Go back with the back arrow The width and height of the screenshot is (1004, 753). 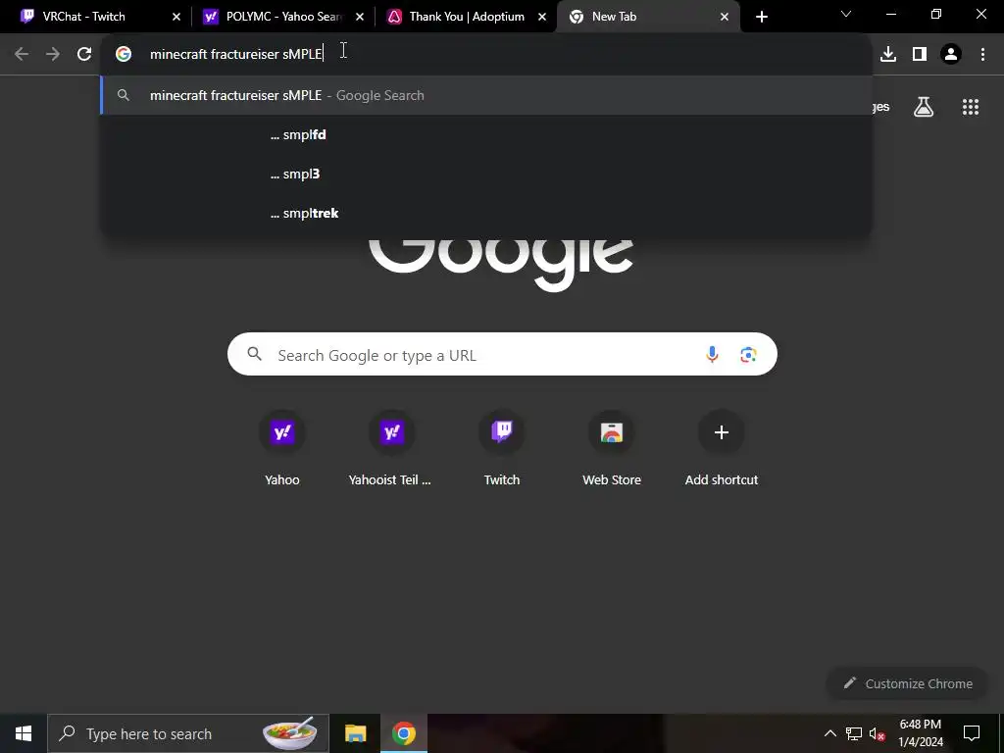coord(22,54)
